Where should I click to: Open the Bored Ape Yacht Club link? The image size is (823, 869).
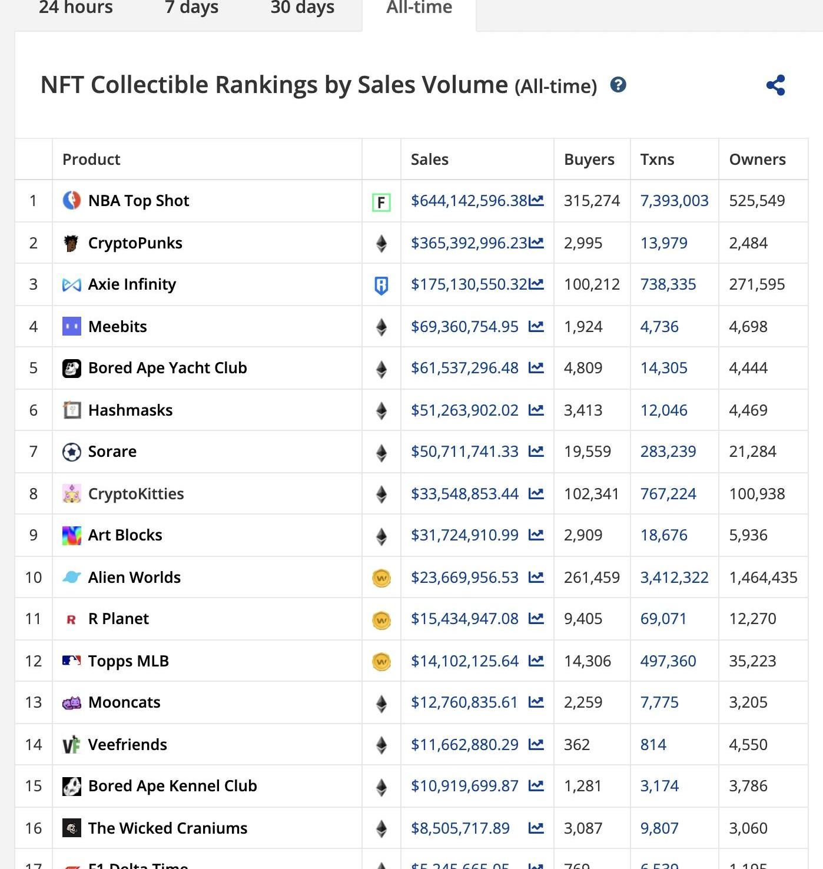click(x=168, y=368)
